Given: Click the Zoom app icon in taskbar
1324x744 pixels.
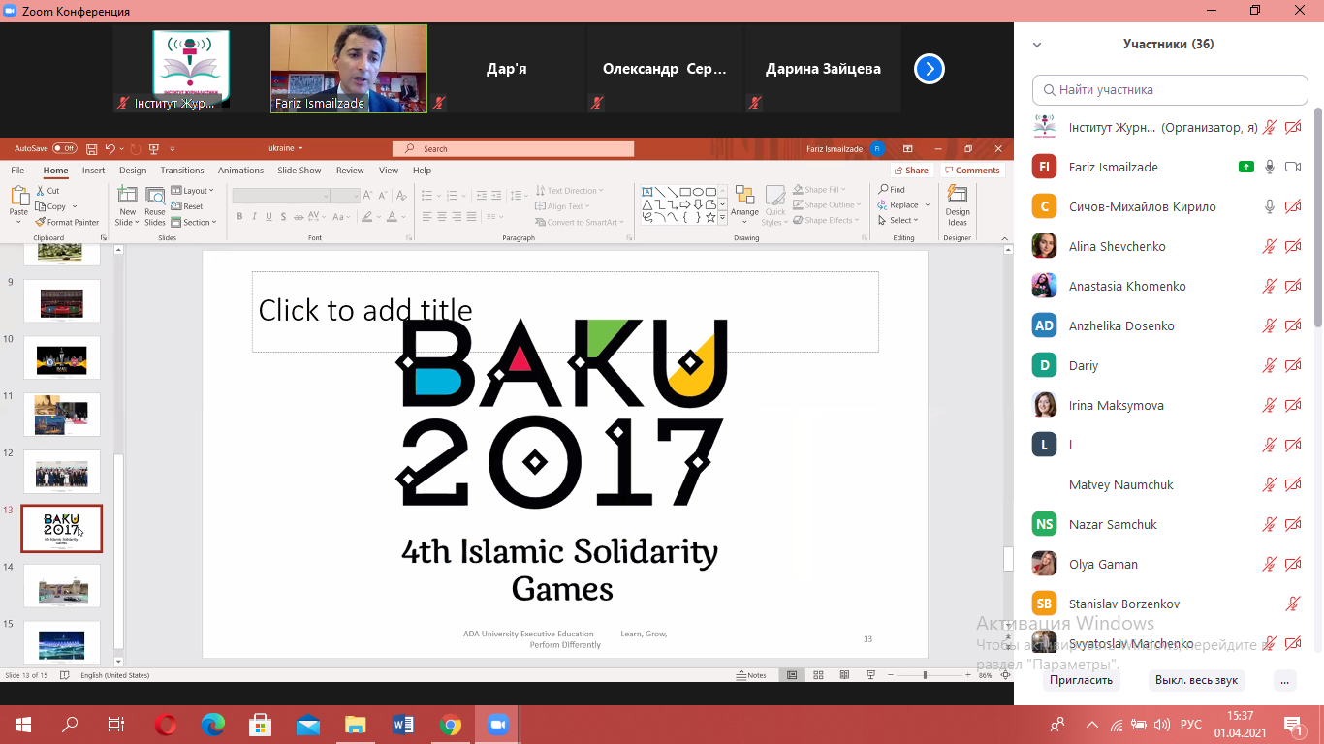Looking at the screenshot, I should click(498, 725).
